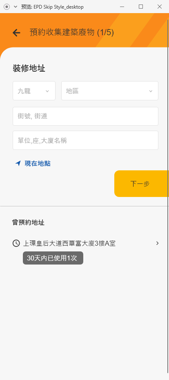Go back using the left arrow icon

pos(16,32)
